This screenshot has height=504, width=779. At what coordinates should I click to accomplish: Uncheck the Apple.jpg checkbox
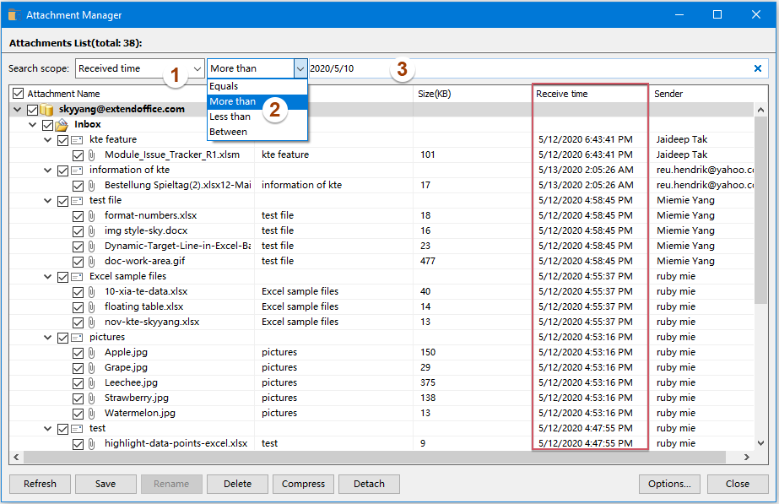click(x=78, y=352)
